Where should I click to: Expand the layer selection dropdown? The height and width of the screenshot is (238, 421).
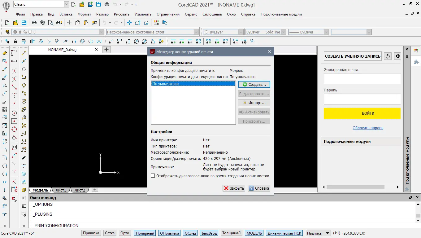click(x=101, y=32)
